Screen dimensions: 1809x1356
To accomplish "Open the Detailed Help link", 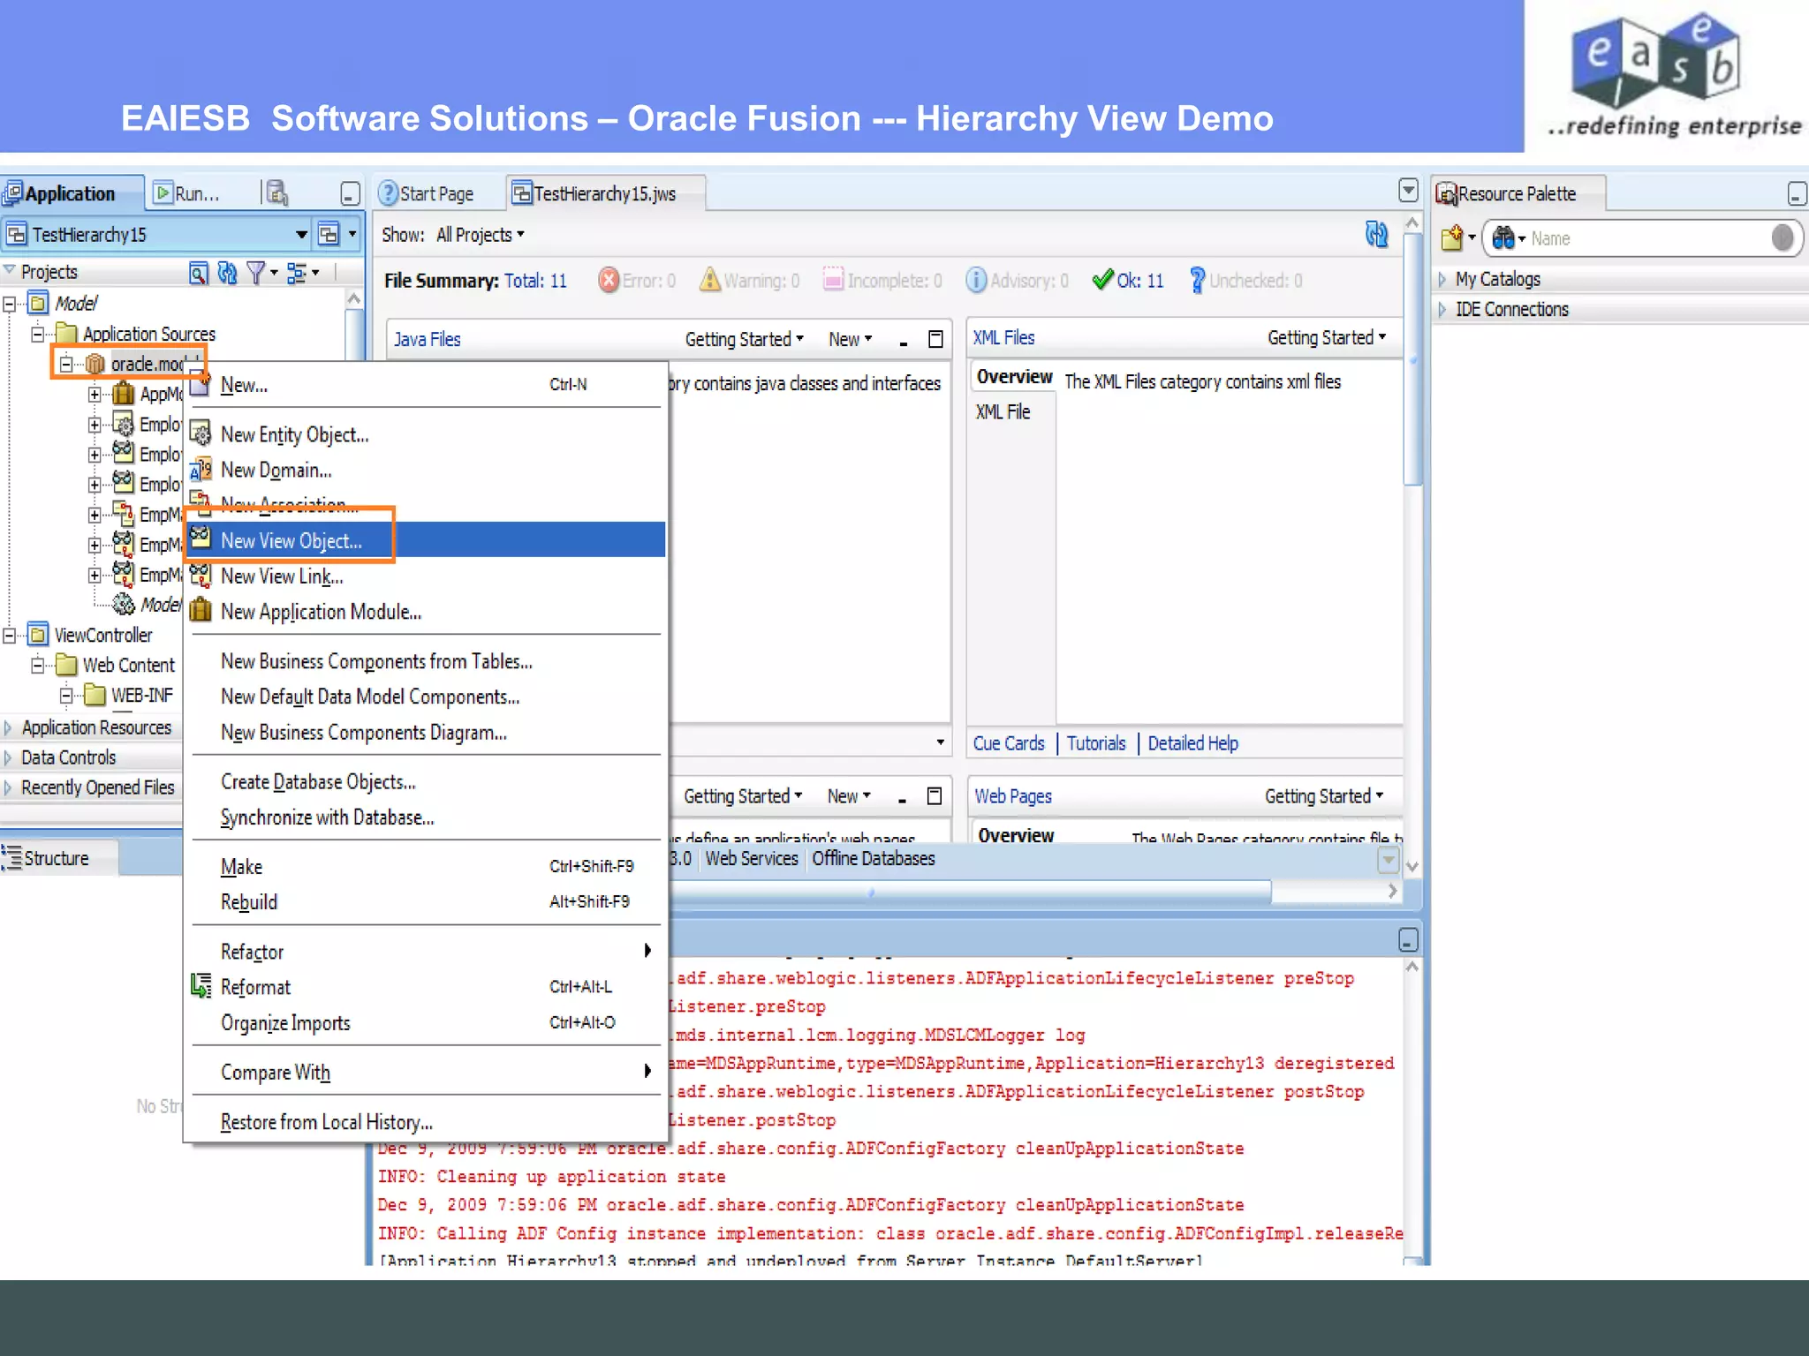I will coord(1192,743).
